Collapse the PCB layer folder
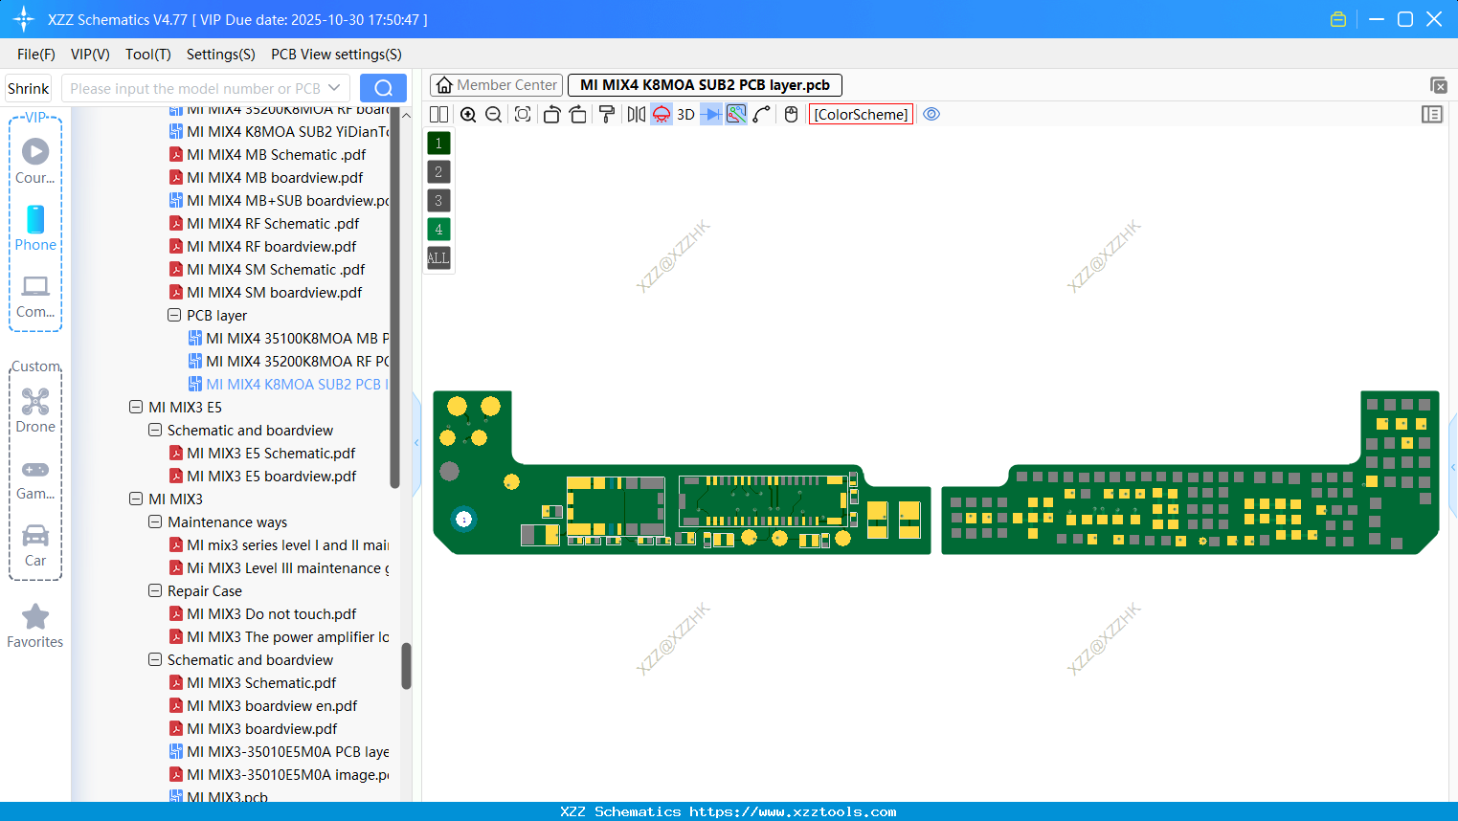Image resolution: width=1458 pixels, height=821 pixels. 174,315
